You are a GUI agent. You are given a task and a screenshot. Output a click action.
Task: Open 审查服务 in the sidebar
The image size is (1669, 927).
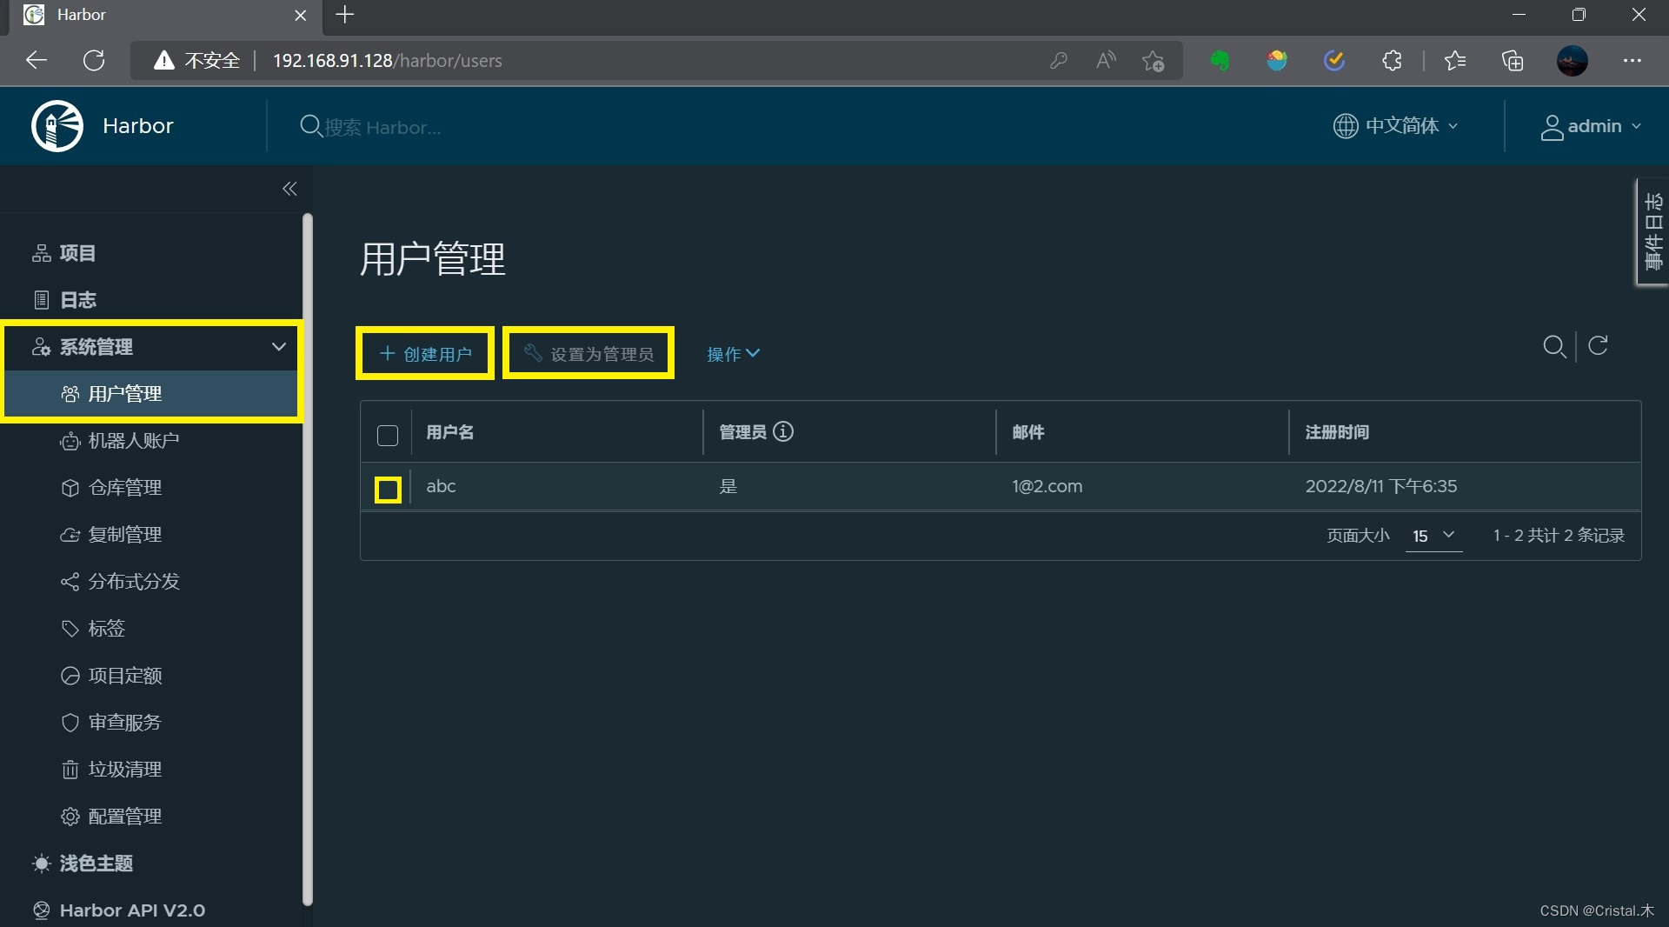(111, 723)
